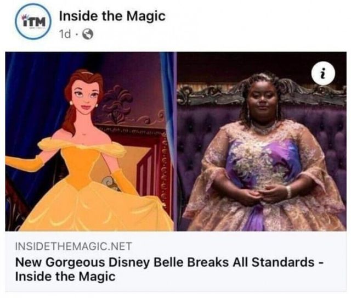The height and width of the screenshot is (298, 351).
Task: Open the "Inside the Magic" page name
Action: click(112, 16)
